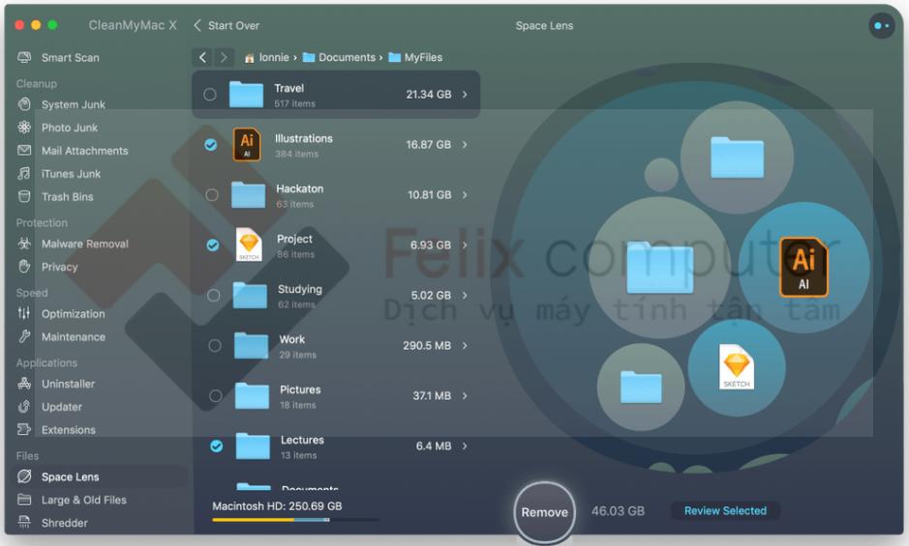The image size is (909, 546).
Task: Click the Macintosh HD storage usage bar
Action: point(295,520)
